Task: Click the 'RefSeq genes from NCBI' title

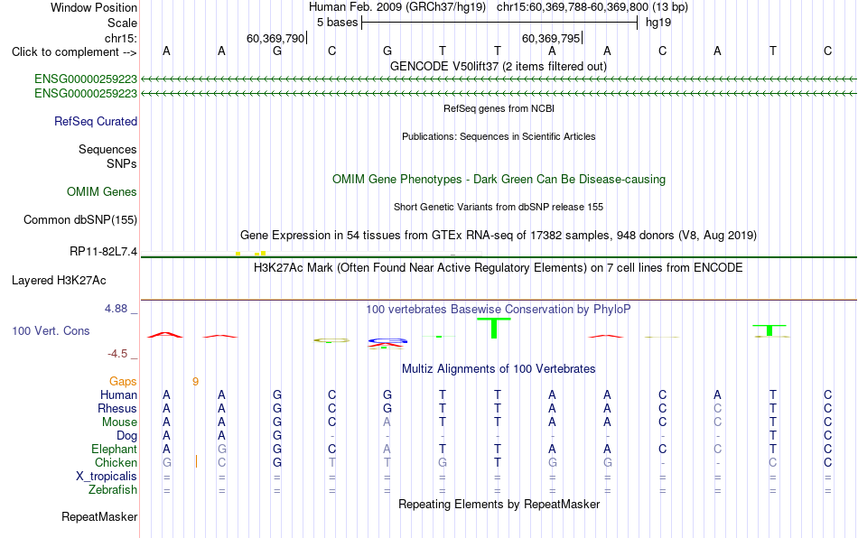Action: pyautogui.click(x=499, y=109)
